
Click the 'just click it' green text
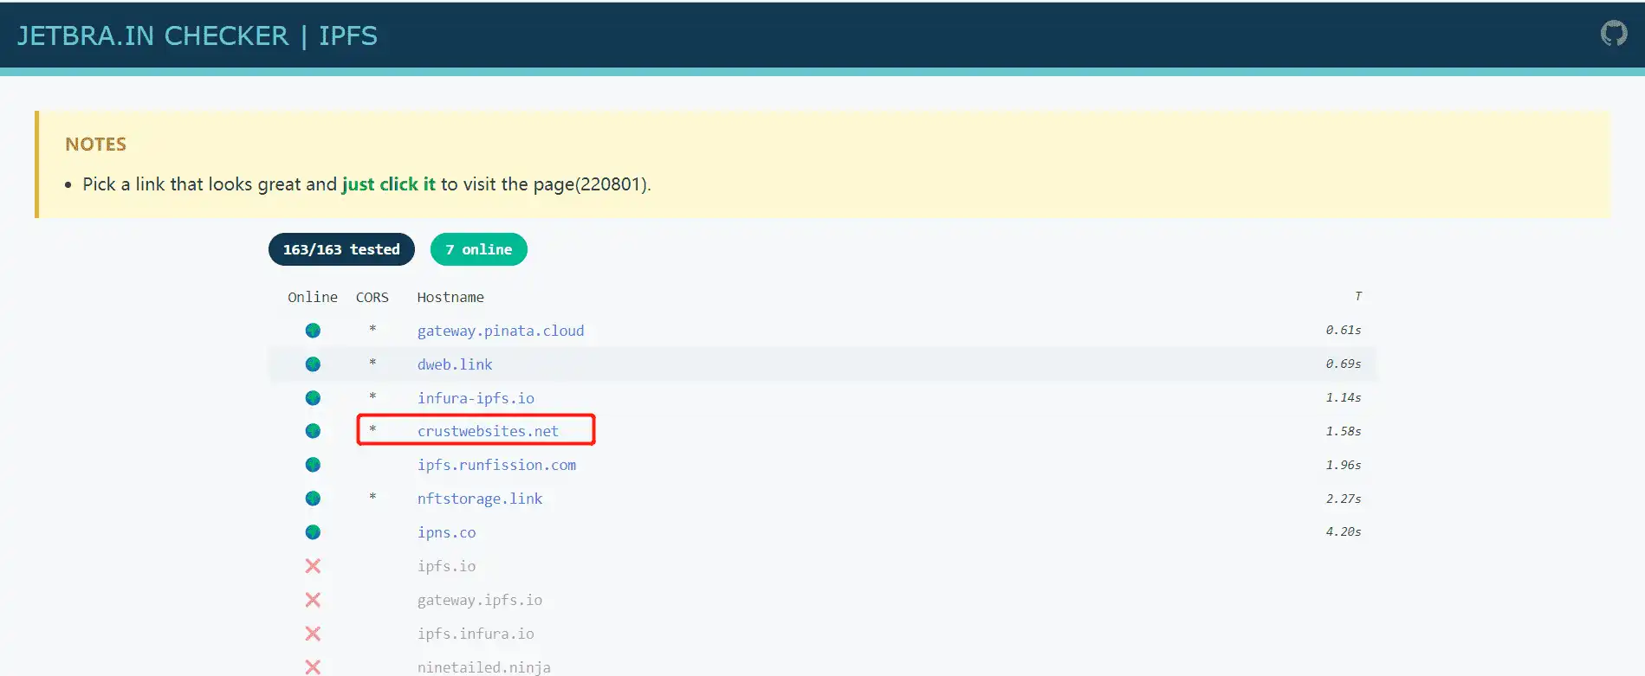(x=388, y=184)
